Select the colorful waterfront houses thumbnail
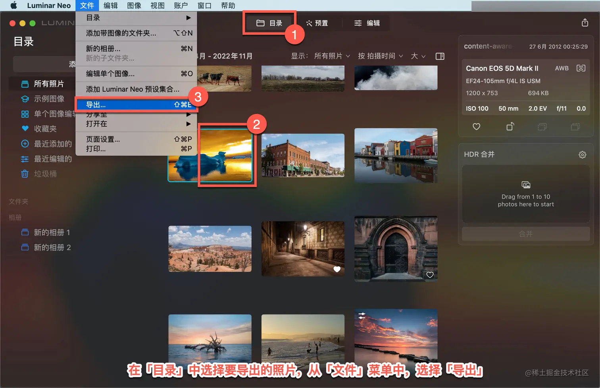The image size is (600, 388). [396, 155]
